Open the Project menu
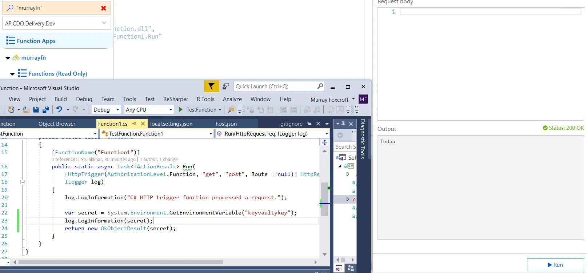Viewport: 587px width, 273px height. coord(37,99)
